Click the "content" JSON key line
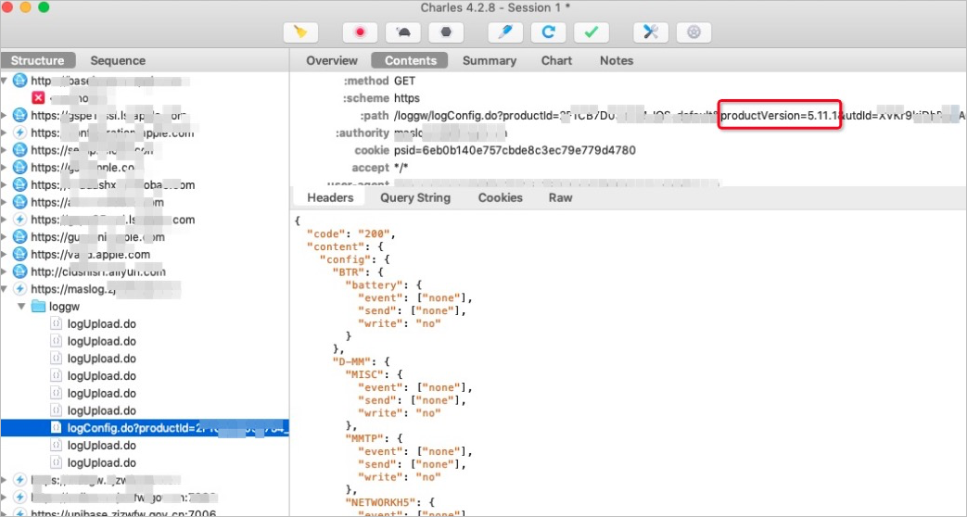 (346, 246)
